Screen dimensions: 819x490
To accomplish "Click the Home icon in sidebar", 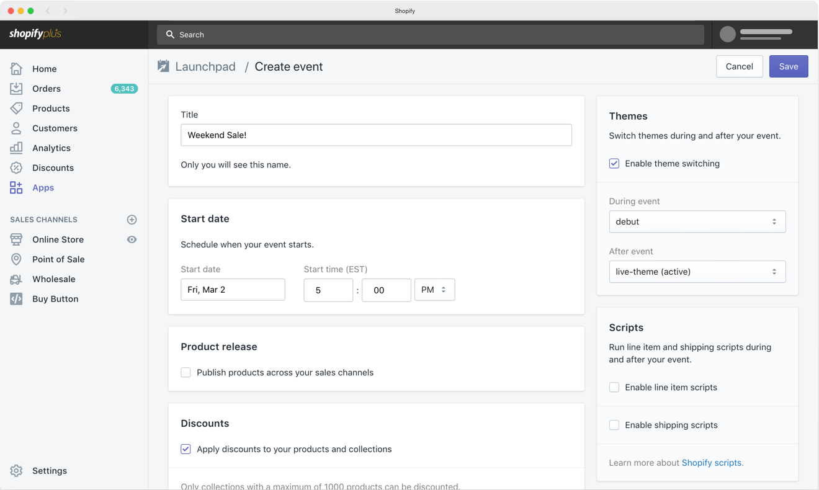I will point(16,69).
